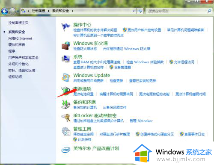Open 时钟、语言和区域 in sidebar

click(x=22, y=71)
